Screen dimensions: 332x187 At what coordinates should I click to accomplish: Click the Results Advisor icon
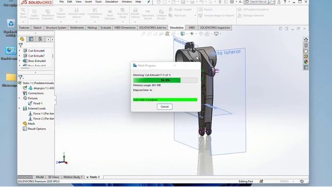pyautogui.click(x=135, y=13)
